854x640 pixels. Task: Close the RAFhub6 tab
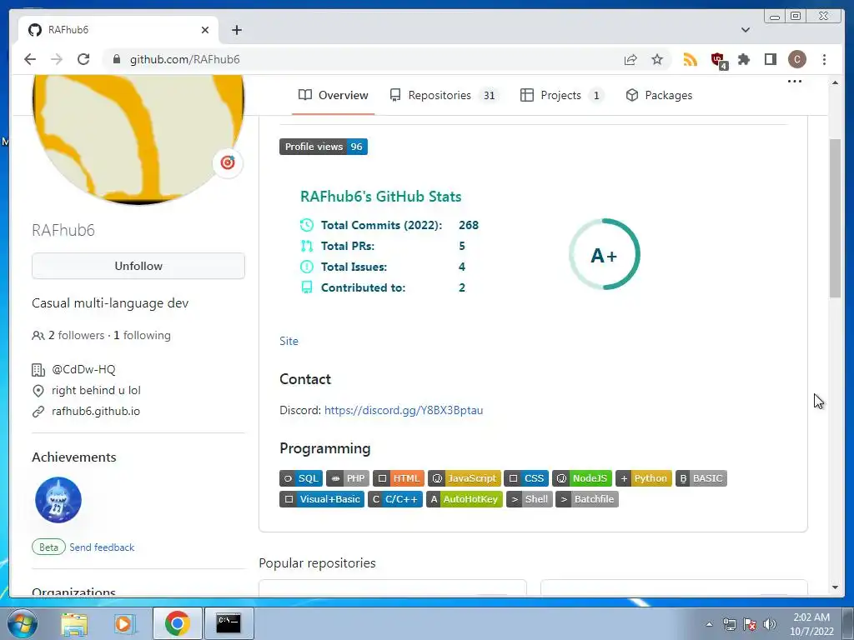click(205, 30)
